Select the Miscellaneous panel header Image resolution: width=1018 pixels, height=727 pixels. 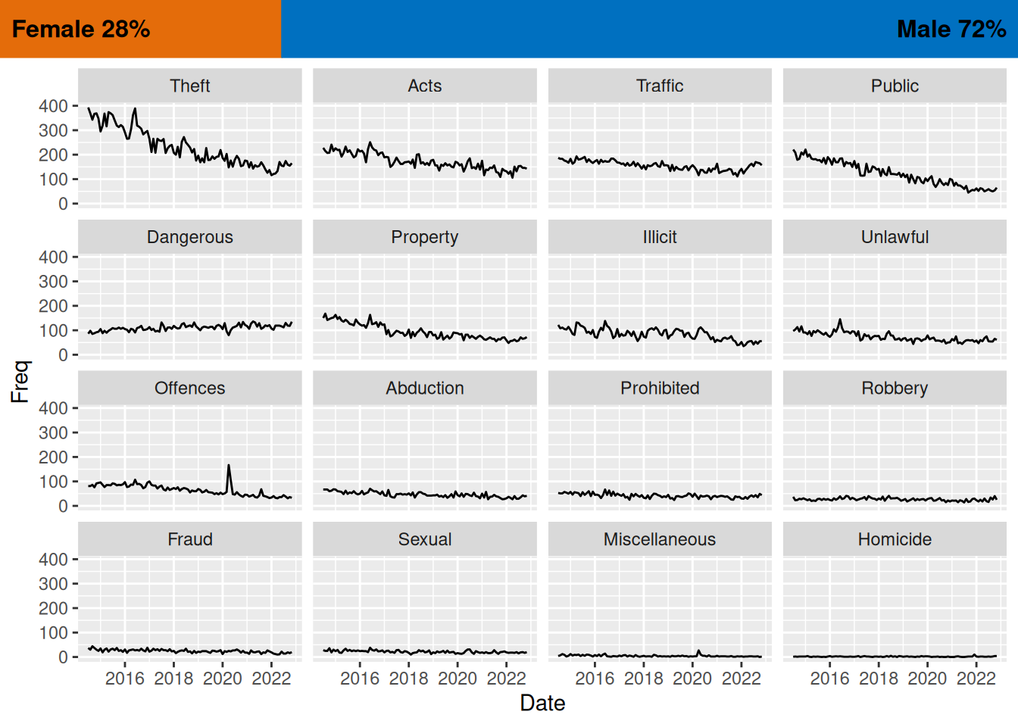pyautogui.click(x=660, y=539)
